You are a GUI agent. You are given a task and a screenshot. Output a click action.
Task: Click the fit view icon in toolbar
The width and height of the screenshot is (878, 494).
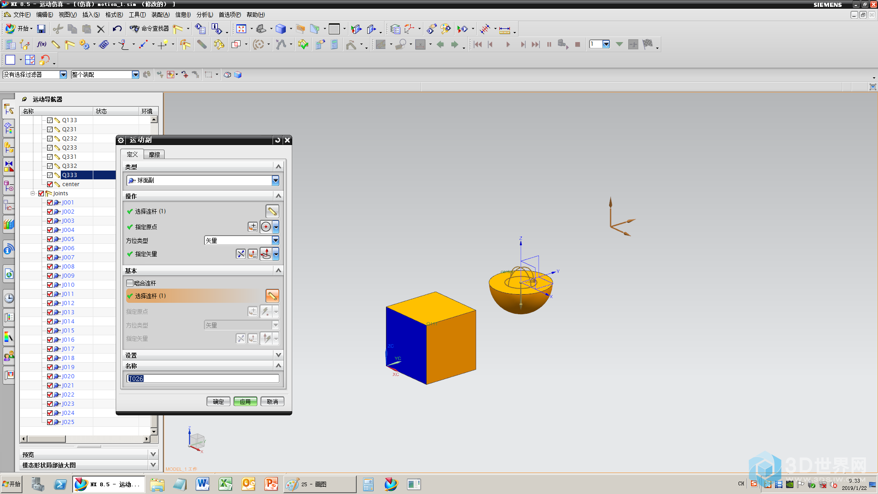point(241,29)
